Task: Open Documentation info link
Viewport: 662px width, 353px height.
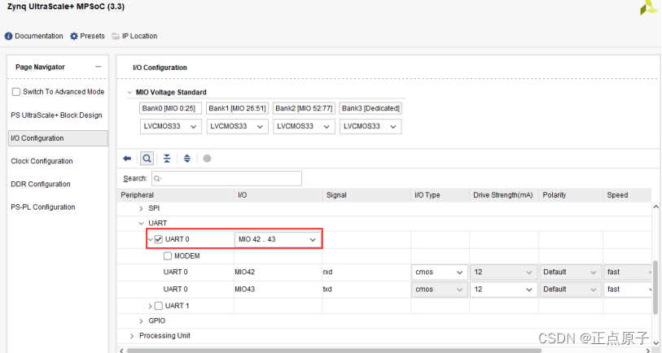Action: click(33, 37)
